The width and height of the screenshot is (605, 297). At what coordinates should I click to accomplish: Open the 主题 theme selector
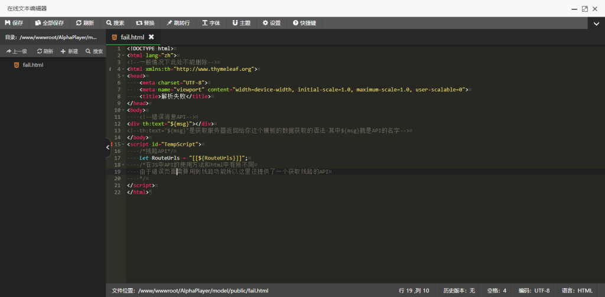(x=241, y=23)
